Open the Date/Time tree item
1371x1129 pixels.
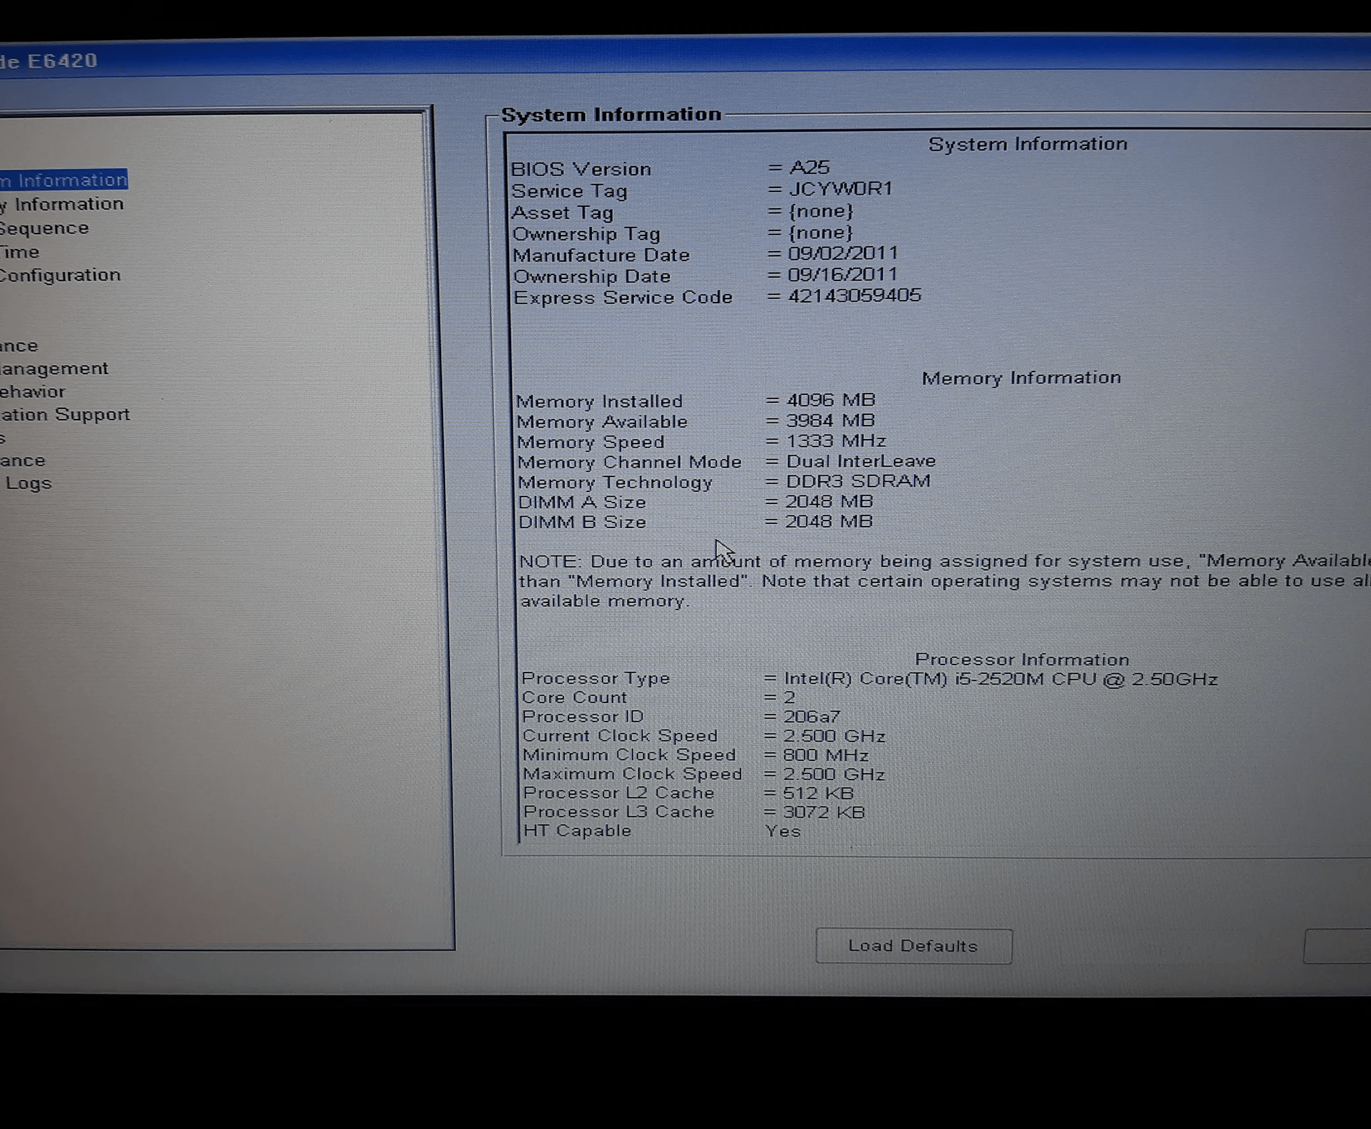[x=20, y=252]
